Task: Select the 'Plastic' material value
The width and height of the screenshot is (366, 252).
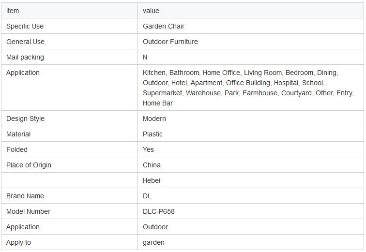Action: click(x=152, y=134)
